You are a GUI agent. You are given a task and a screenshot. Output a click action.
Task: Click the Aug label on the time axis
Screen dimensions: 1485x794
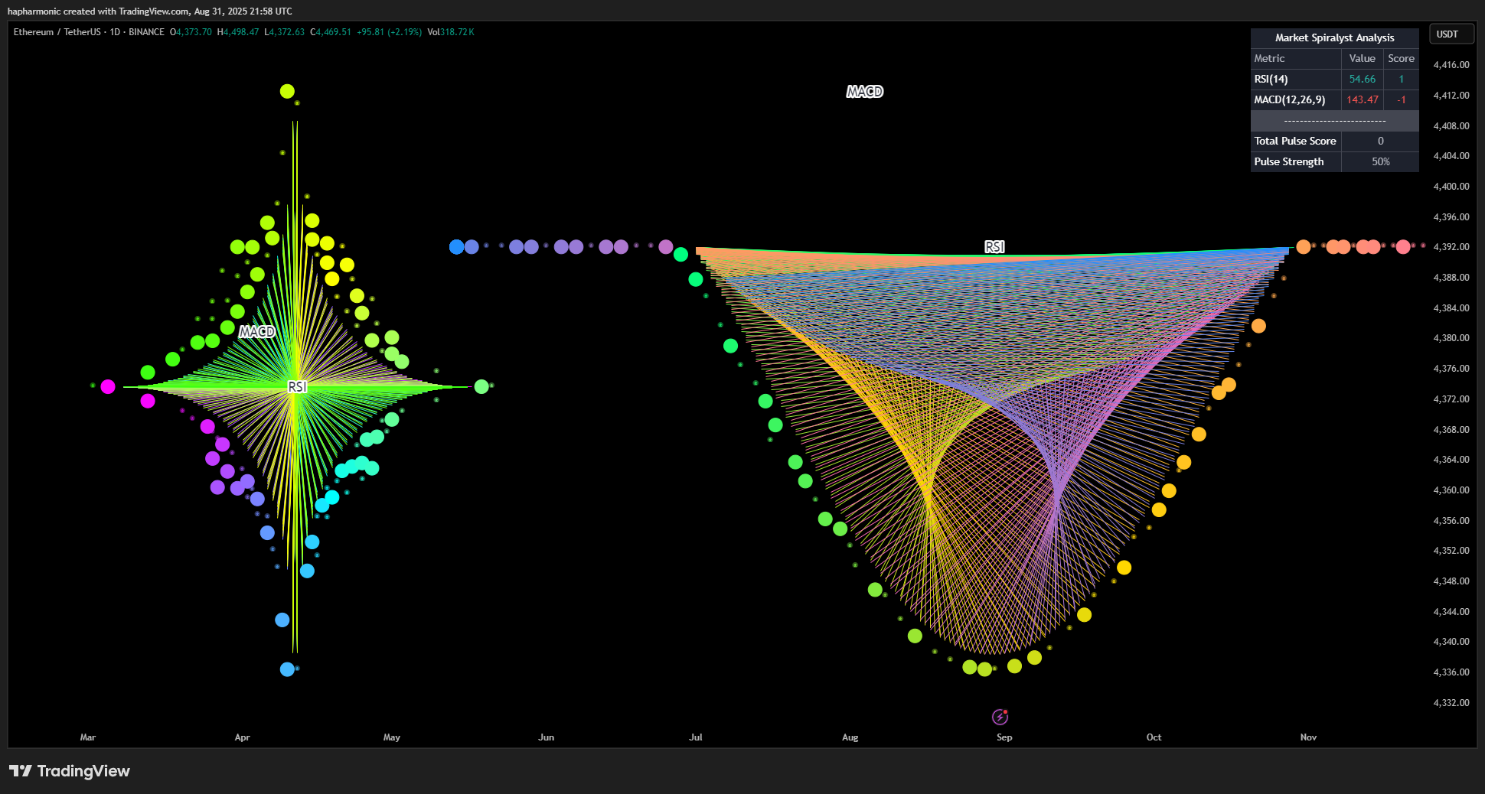coord(850,737)
